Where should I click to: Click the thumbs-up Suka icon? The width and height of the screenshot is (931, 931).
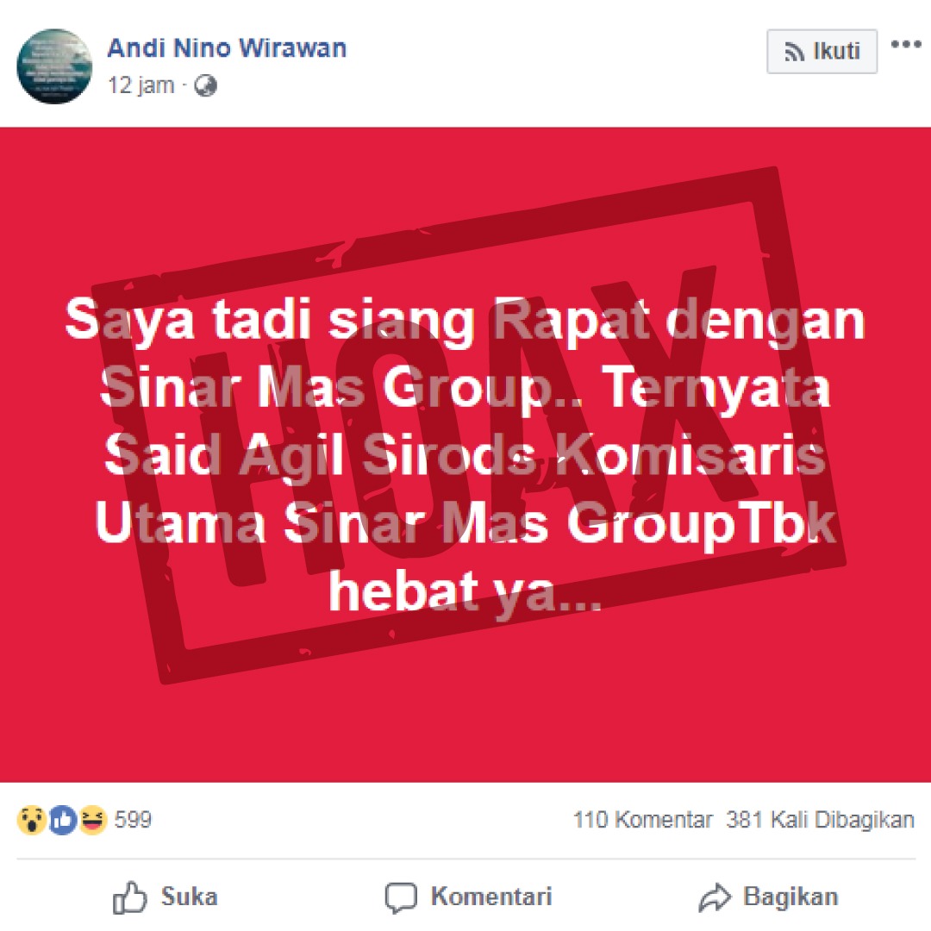coord(129,897)
